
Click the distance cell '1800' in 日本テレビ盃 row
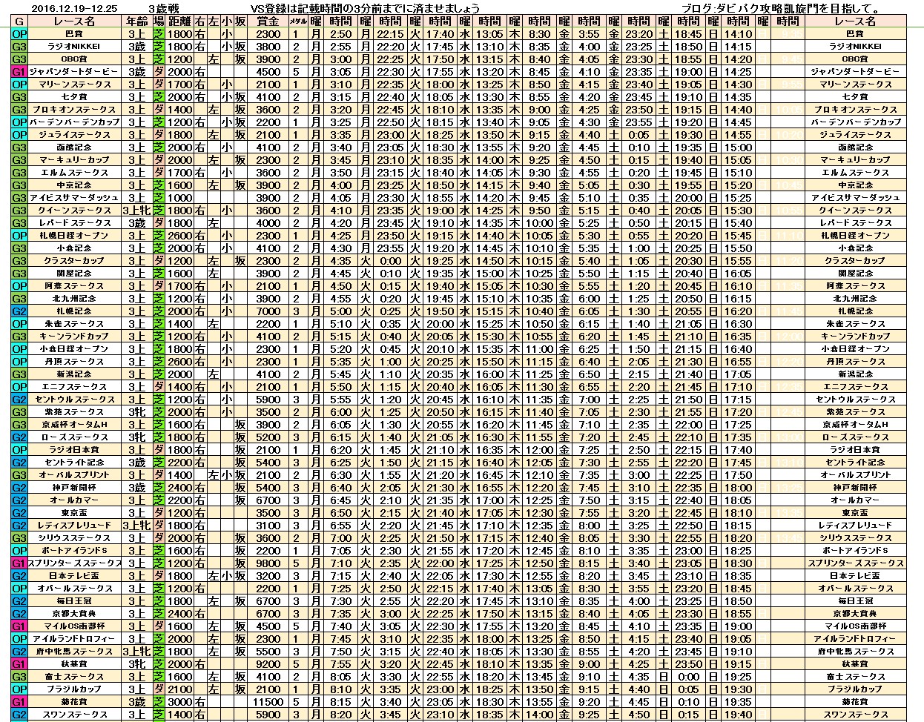click(x=179, y=576)
